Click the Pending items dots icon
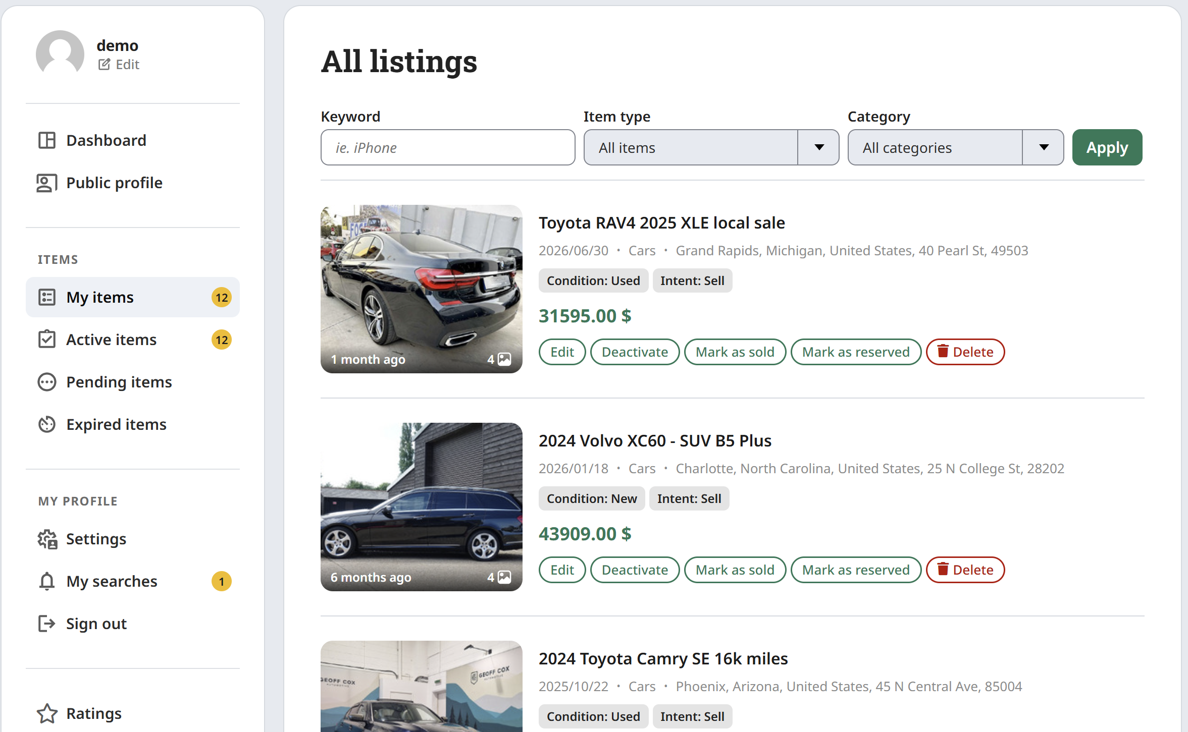Image resolution: width=1188 pixels, height=732 pixels. pyautogui.click(x=47, y=382)
